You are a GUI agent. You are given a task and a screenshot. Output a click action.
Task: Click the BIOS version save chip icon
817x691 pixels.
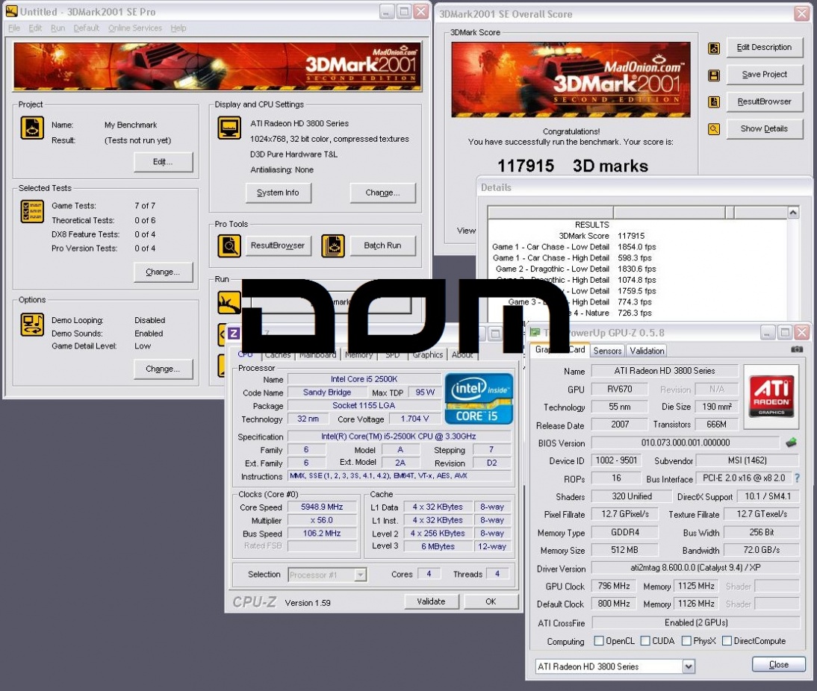click(791, 443)
